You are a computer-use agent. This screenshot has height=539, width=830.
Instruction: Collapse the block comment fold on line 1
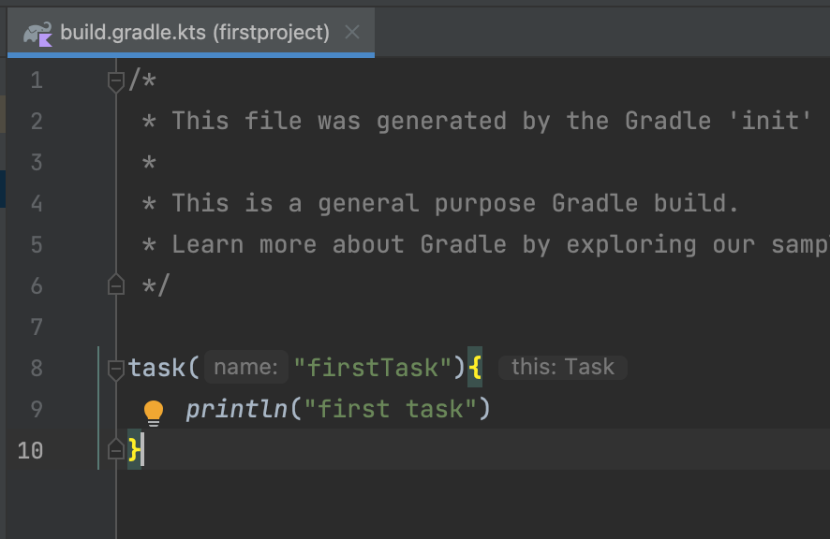[x=116, y=81]
